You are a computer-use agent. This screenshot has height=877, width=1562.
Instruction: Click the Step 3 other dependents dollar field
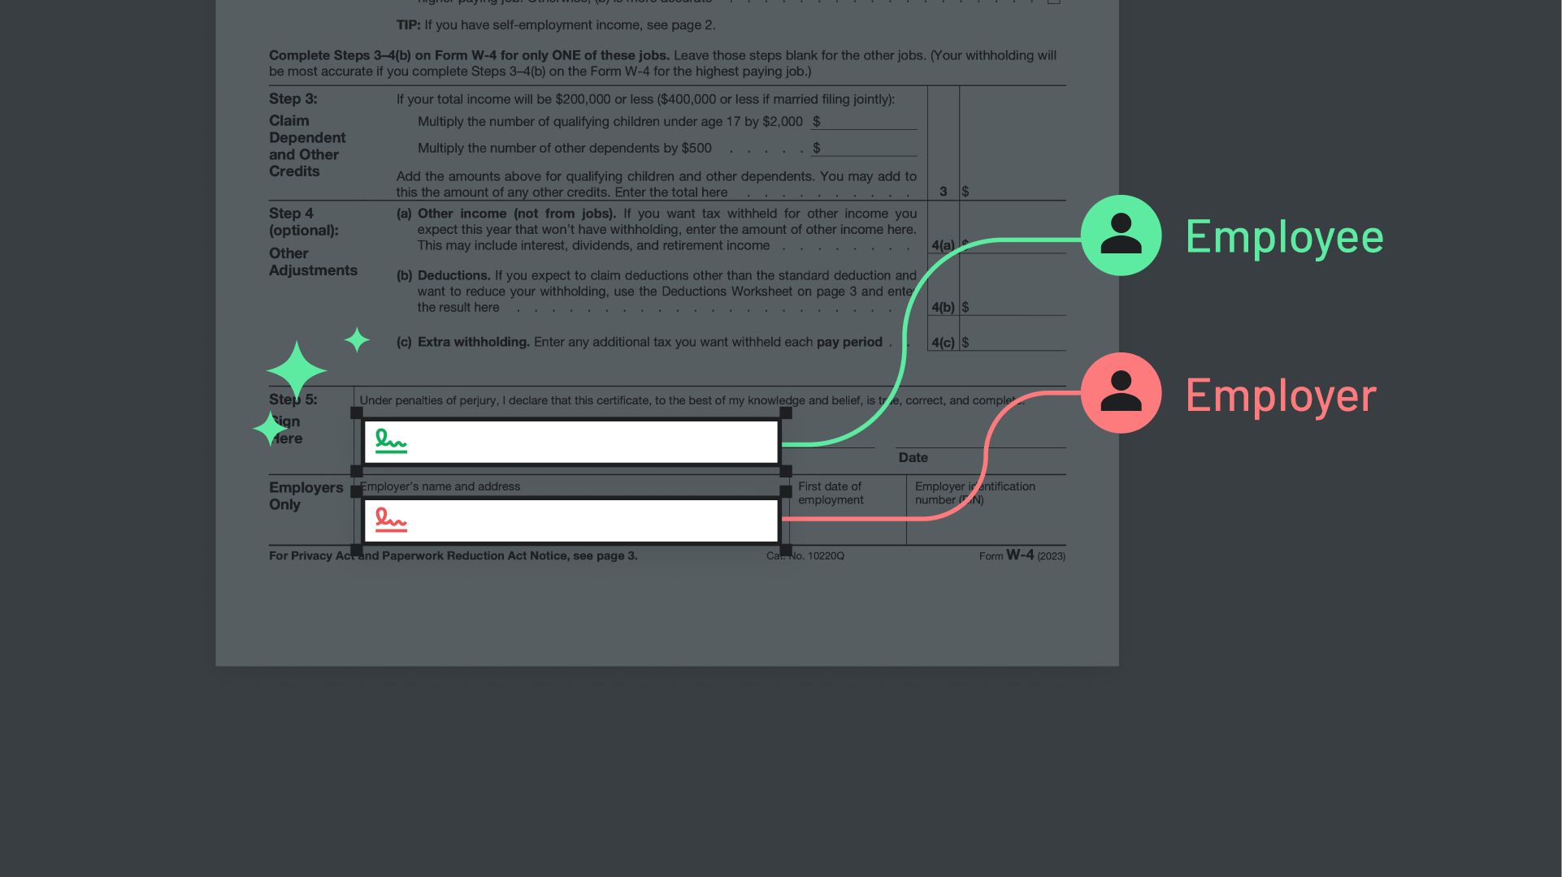point(868,147)
